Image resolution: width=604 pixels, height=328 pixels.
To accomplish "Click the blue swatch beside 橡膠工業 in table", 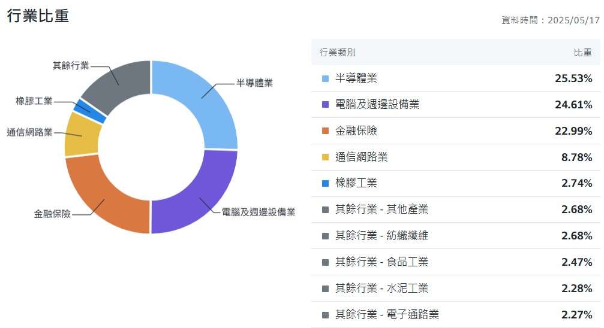I will (325, 183).
